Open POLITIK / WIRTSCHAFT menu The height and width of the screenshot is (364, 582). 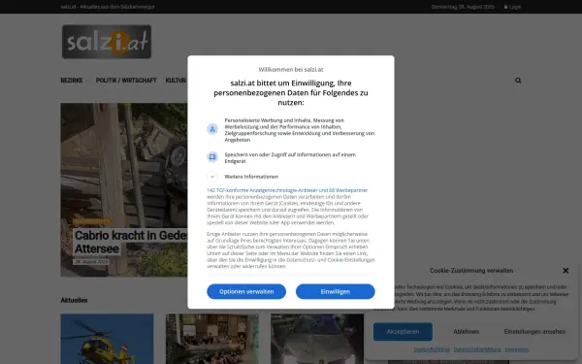coord(126,81)
